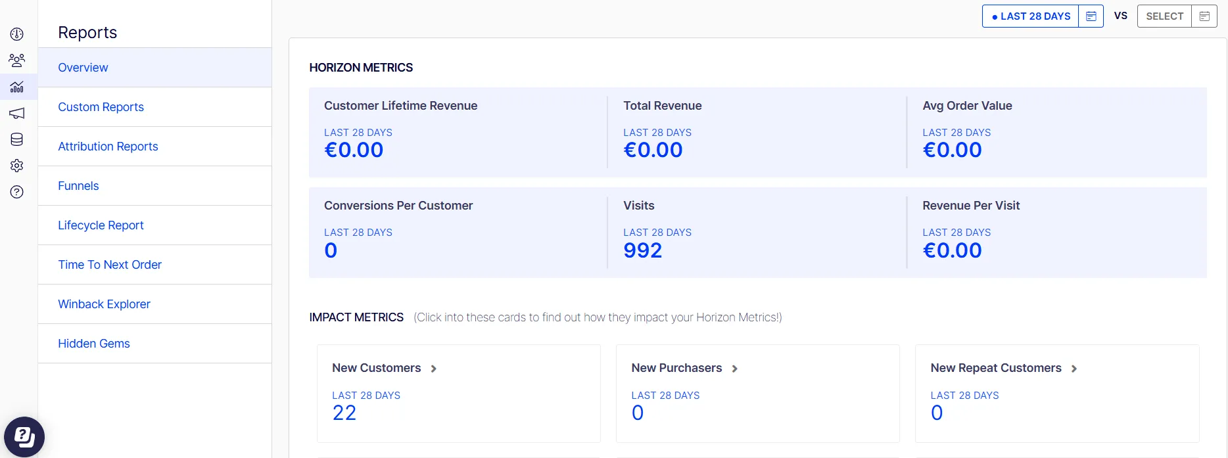Open Attribution Reports

(155, 147)
